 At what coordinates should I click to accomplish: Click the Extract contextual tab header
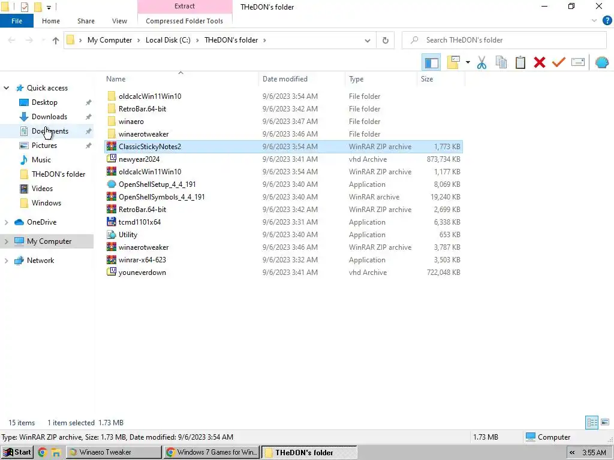point(185,6)
